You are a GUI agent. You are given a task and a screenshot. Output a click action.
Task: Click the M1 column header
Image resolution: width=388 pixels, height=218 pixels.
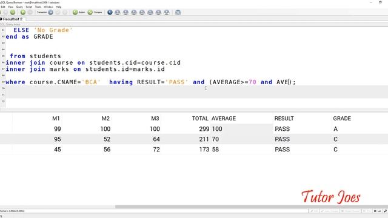[56, 119]
